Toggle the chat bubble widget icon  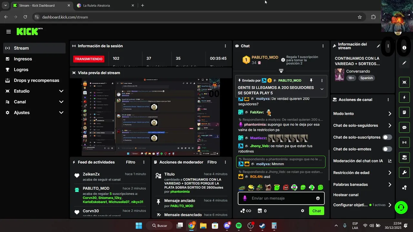pyautogui.click(x=404, y=127)
